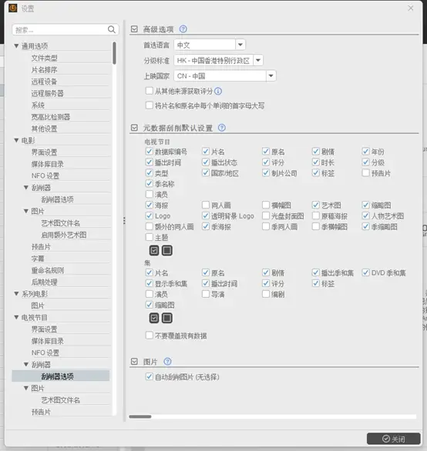427x451 pixels.
Task: Open the 首选语言 dropdown
Action: pyautogui.click(x=240, y=45)
